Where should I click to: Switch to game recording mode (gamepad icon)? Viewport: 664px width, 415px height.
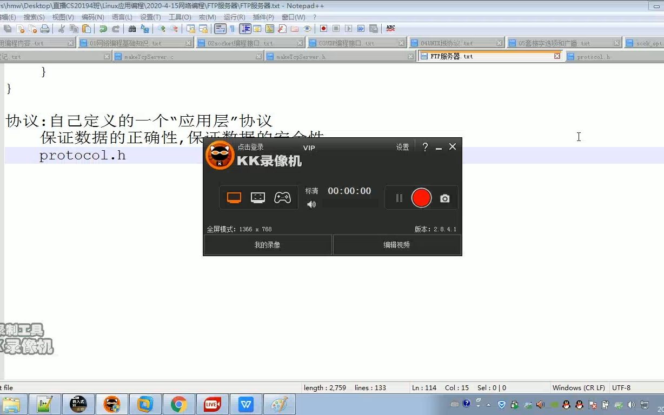282,197
